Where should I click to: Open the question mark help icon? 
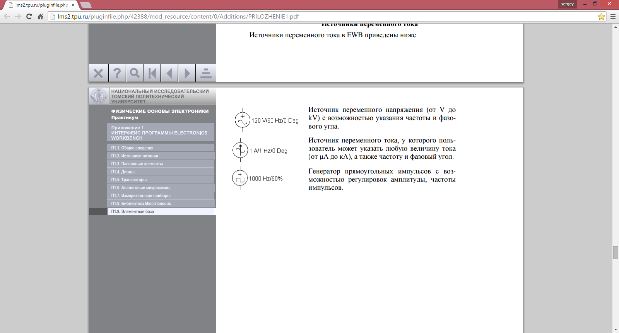click(117, 73)
